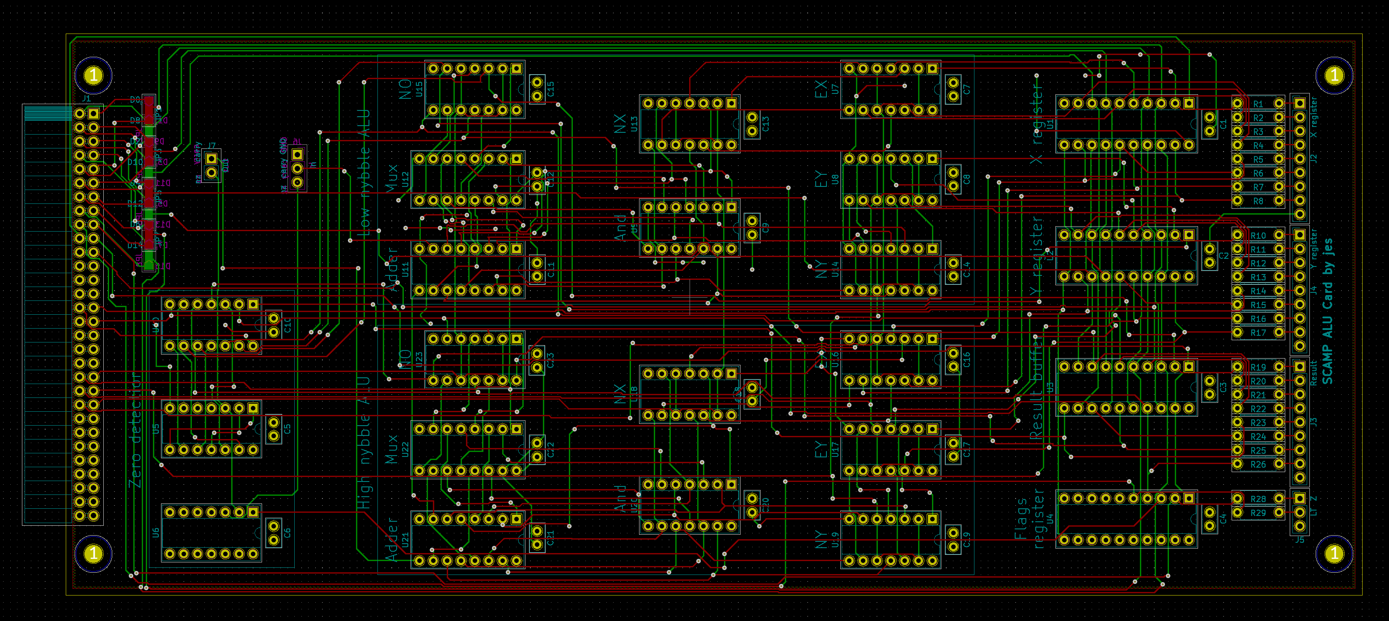Click the square pin 1 pad of U13

point(731,103)
